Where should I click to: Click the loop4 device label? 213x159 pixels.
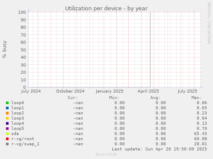pyautogui.click(x=18, y=123)
